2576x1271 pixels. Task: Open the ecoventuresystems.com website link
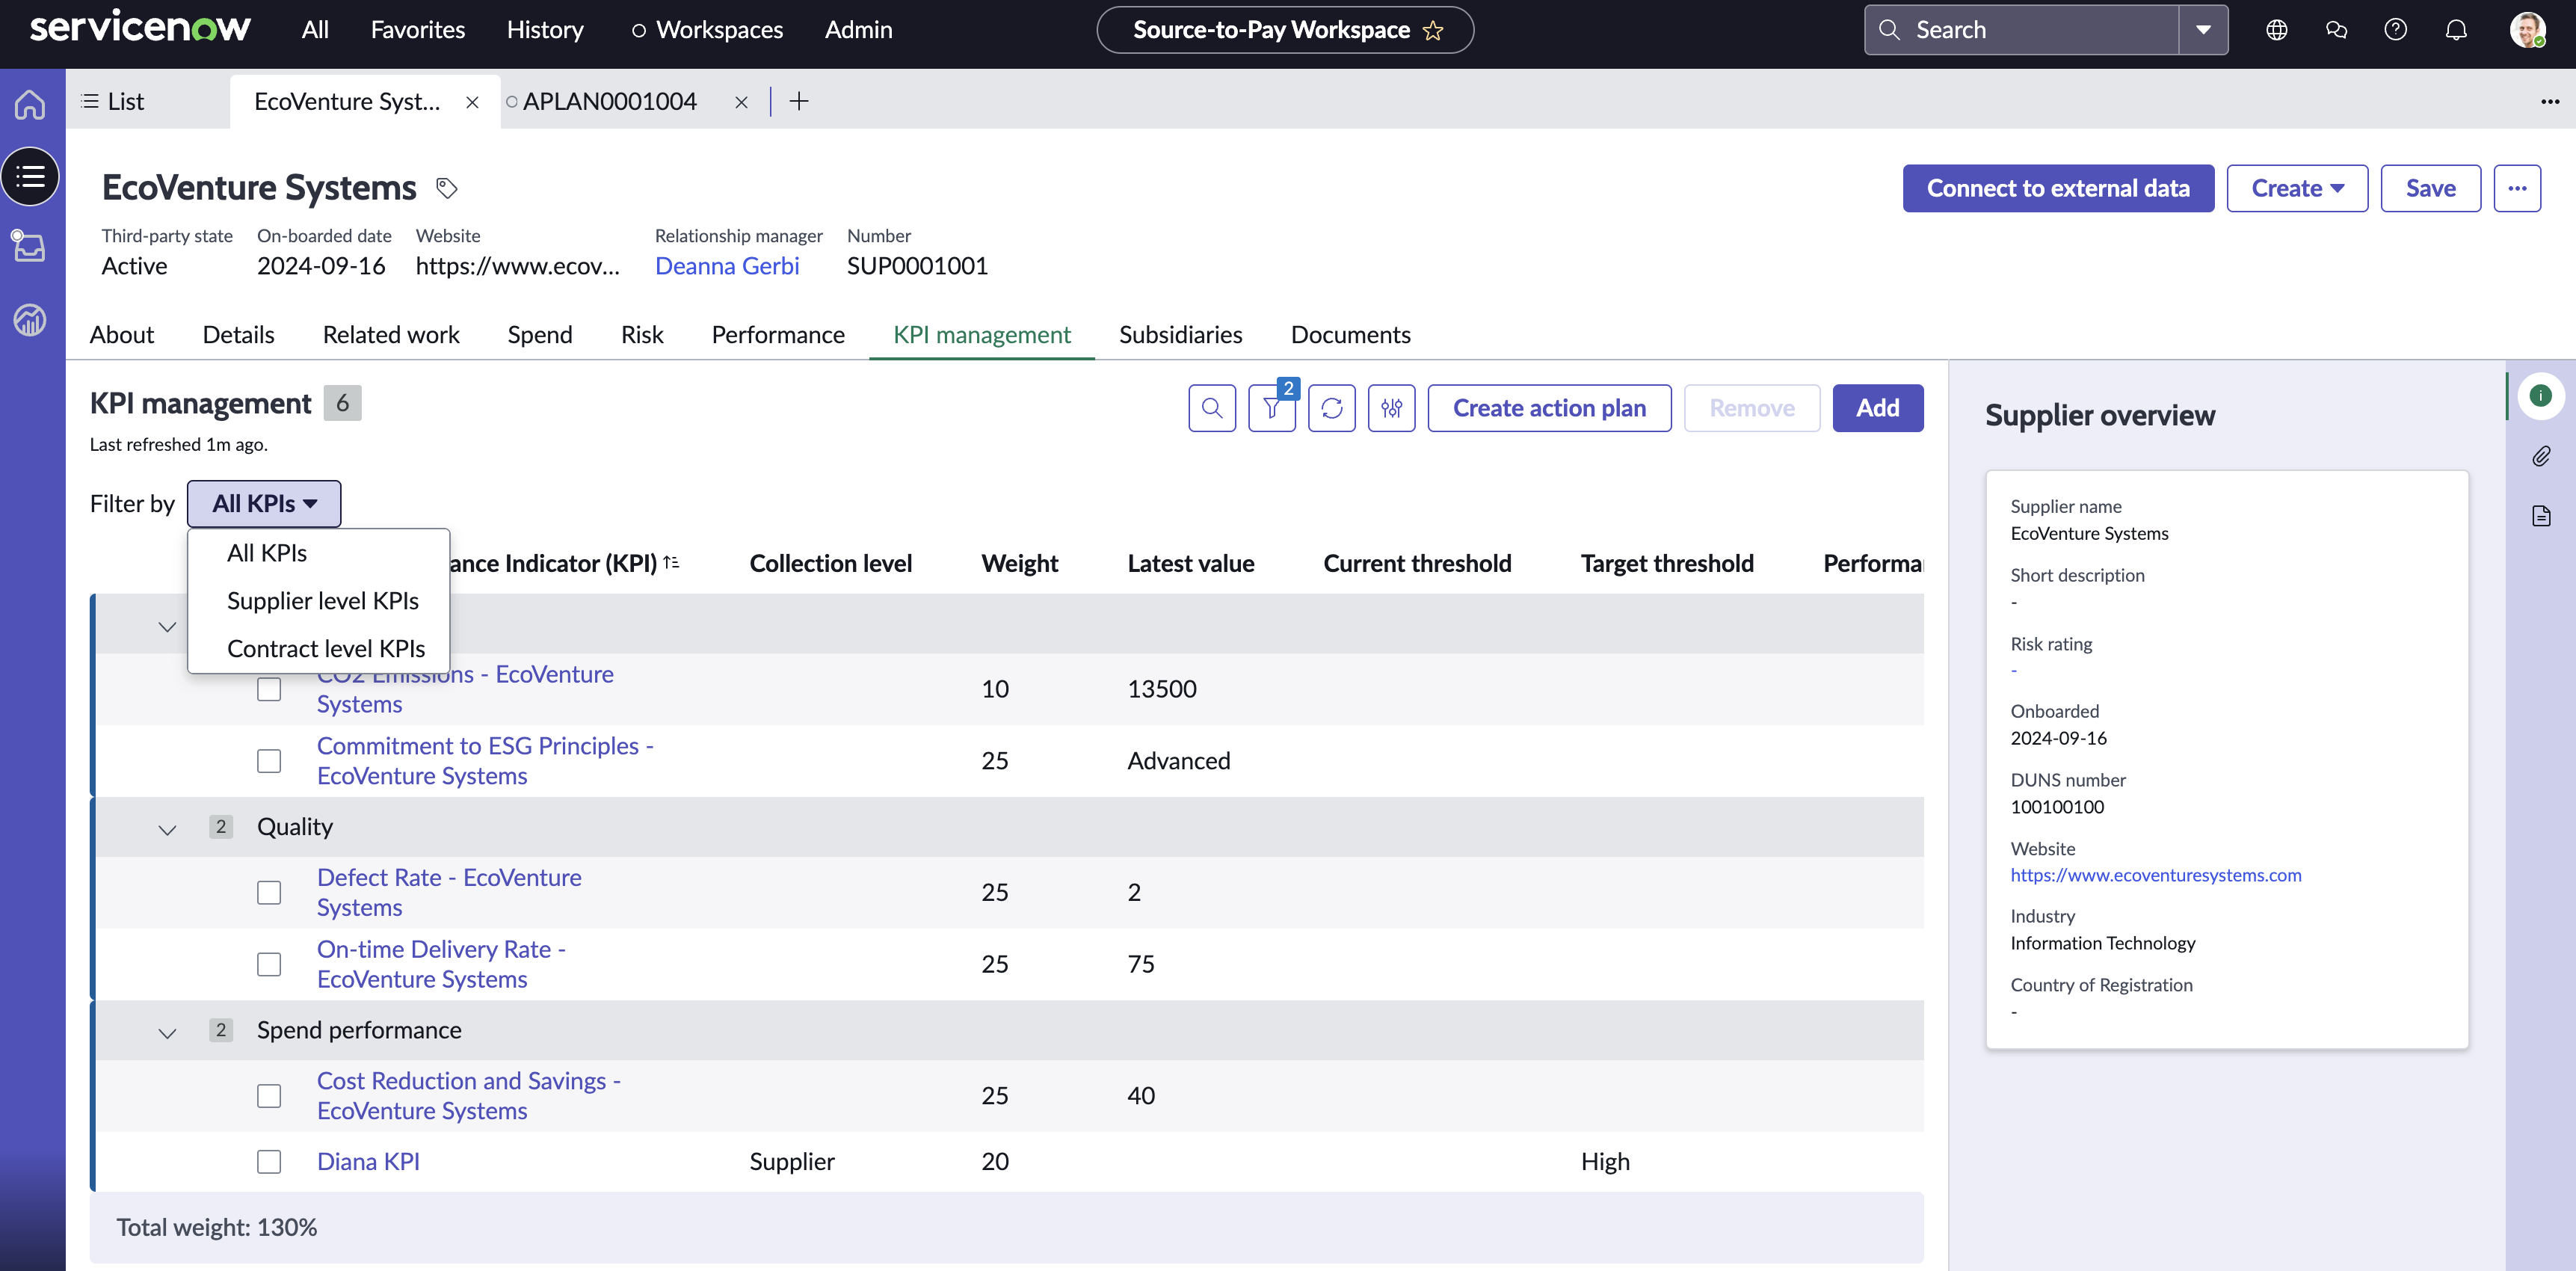(x=2156, y=875)
